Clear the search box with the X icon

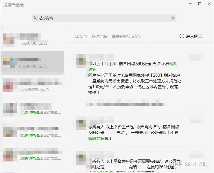(173, 18)
